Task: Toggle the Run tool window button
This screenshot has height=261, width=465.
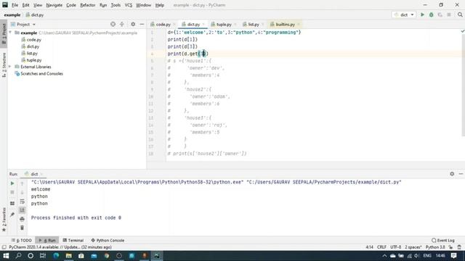Action: coord(47,240)
